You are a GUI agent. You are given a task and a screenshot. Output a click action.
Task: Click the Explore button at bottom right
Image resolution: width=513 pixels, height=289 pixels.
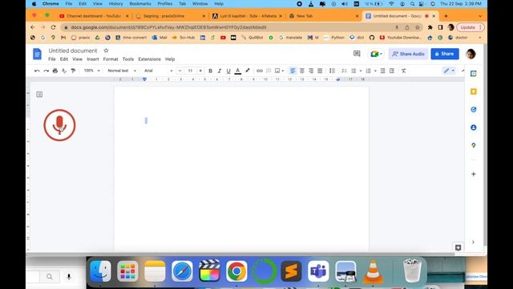[458, 248]
